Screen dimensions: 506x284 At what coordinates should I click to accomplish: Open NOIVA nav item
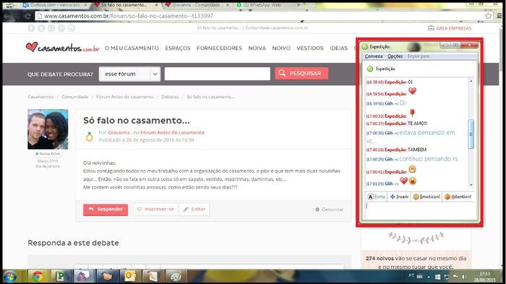pos(257,48)
